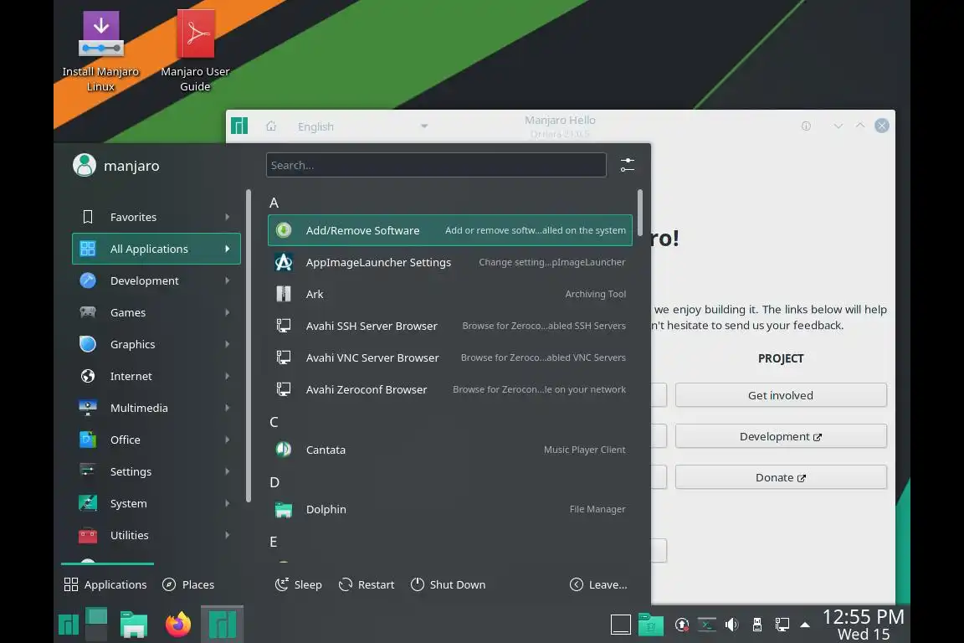
Task: Open the file manager from the taskbar
Action: pos(133,625)
